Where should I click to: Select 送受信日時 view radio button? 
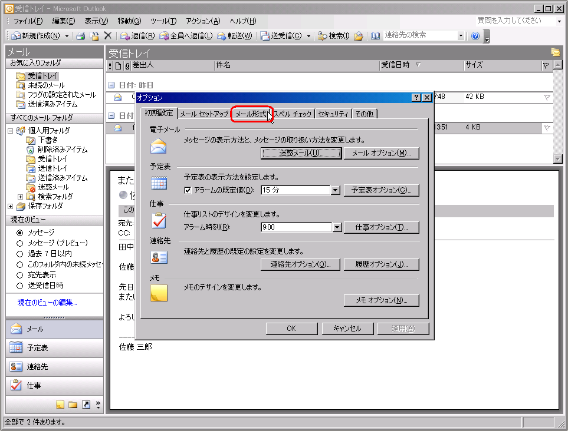tap(20, 286)
